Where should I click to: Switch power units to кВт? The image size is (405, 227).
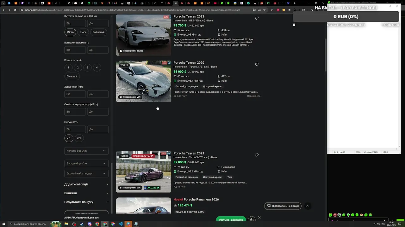(x=79, y=138)
